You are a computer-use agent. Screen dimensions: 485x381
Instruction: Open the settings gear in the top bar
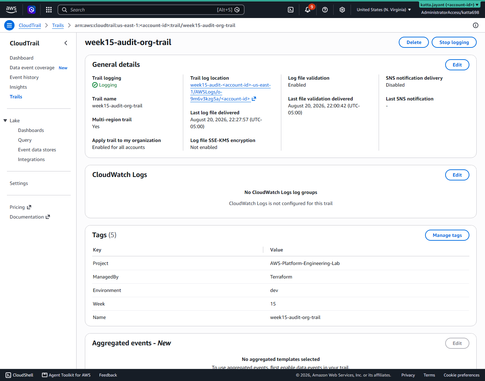click(x=342, y=10)
